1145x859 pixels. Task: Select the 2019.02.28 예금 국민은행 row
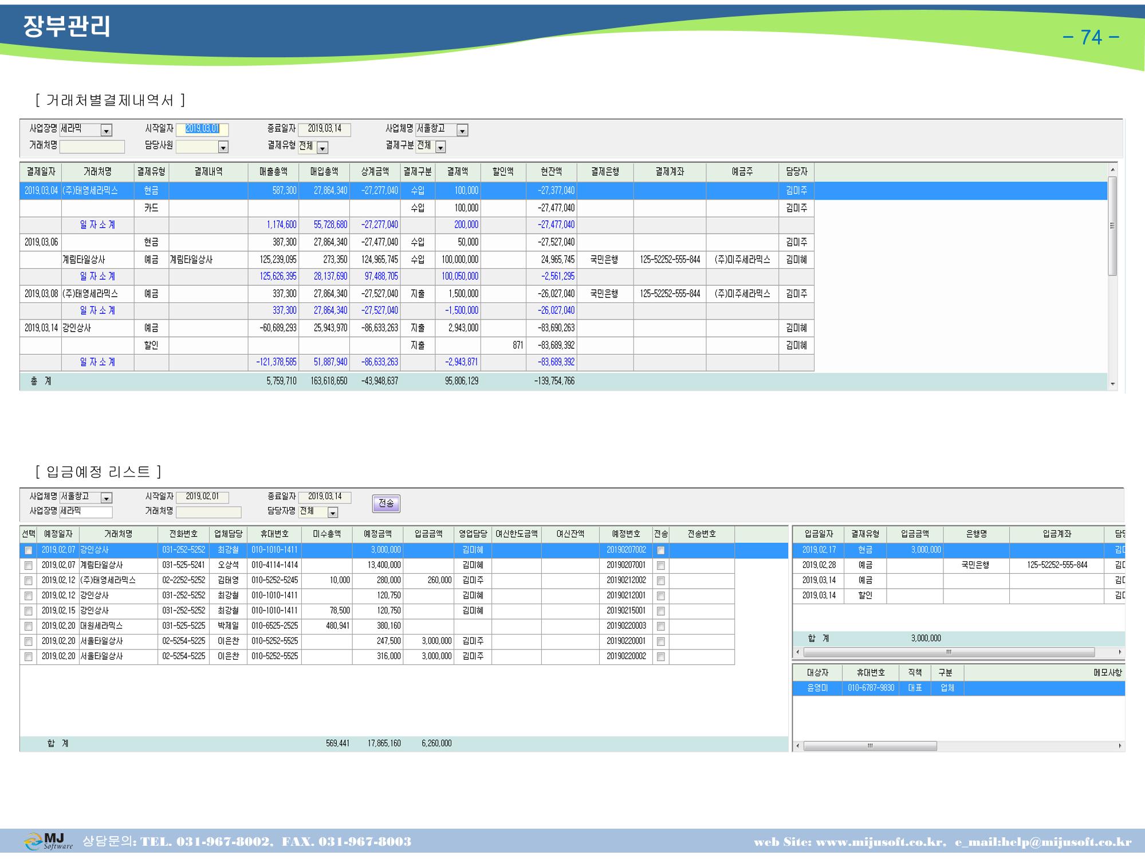tap(958, 565)
